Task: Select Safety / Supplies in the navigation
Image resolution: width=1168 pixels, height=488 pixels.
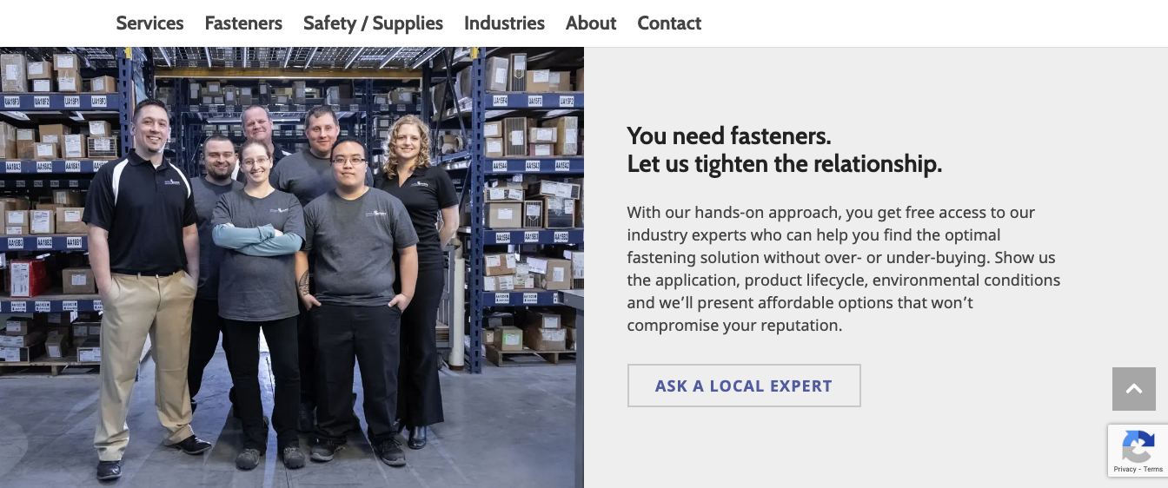Action: [x=373, y=23]
